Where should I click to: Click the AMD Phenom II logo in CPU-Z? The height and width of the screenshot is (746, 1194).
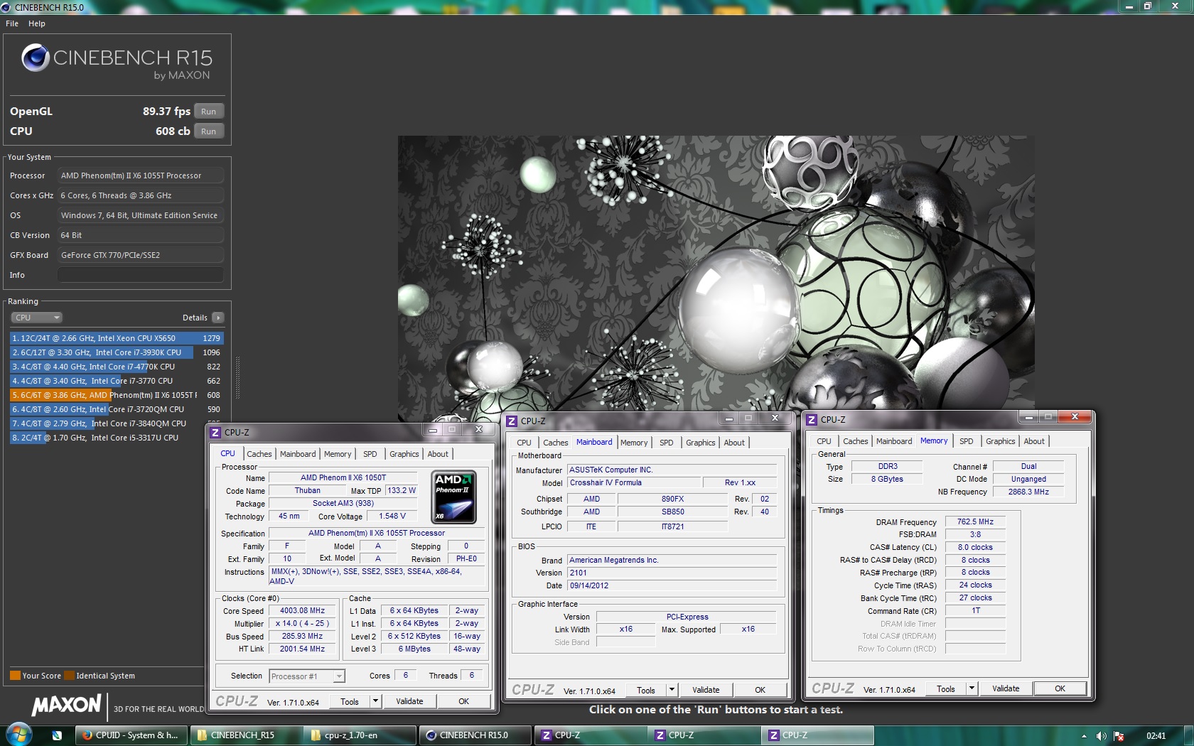453,497
